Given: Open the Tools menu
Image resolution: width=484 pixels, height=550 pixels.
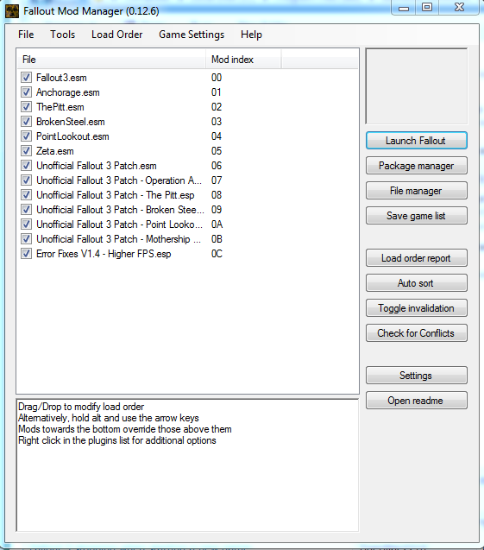Looking at the screenshot, I should (62, 35).
